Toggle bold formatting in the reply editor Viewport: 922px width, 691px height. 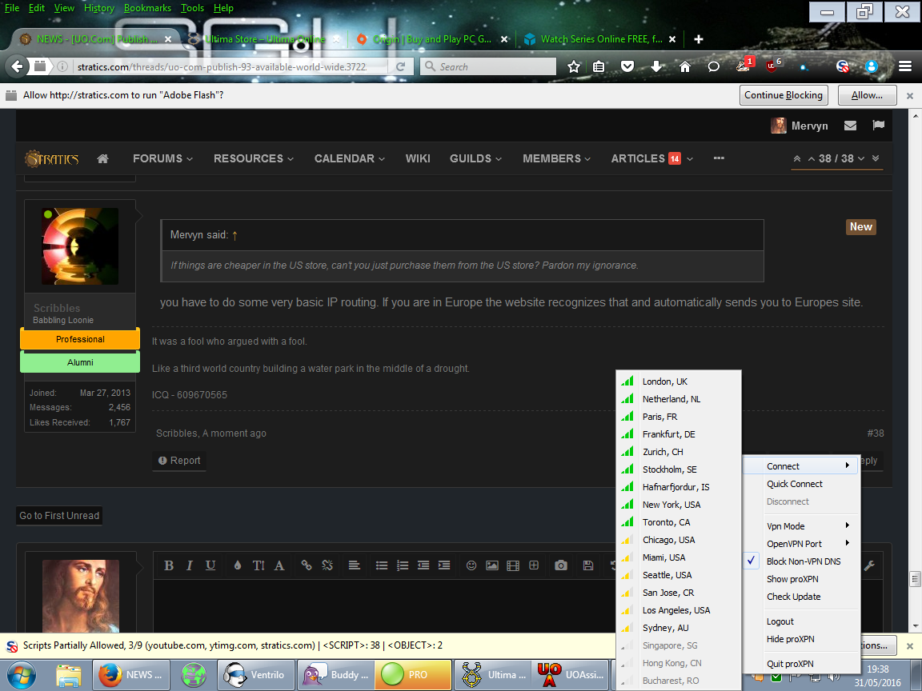tap(169, 565)
